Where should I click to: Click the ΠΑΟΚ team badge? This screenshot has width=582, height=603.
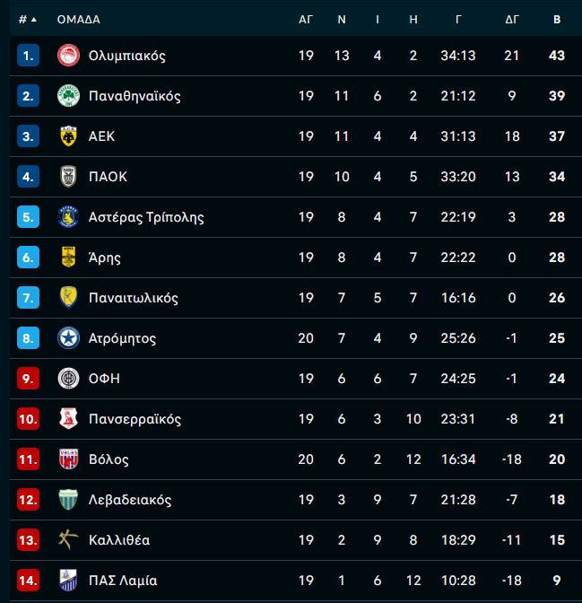(68, 177)
